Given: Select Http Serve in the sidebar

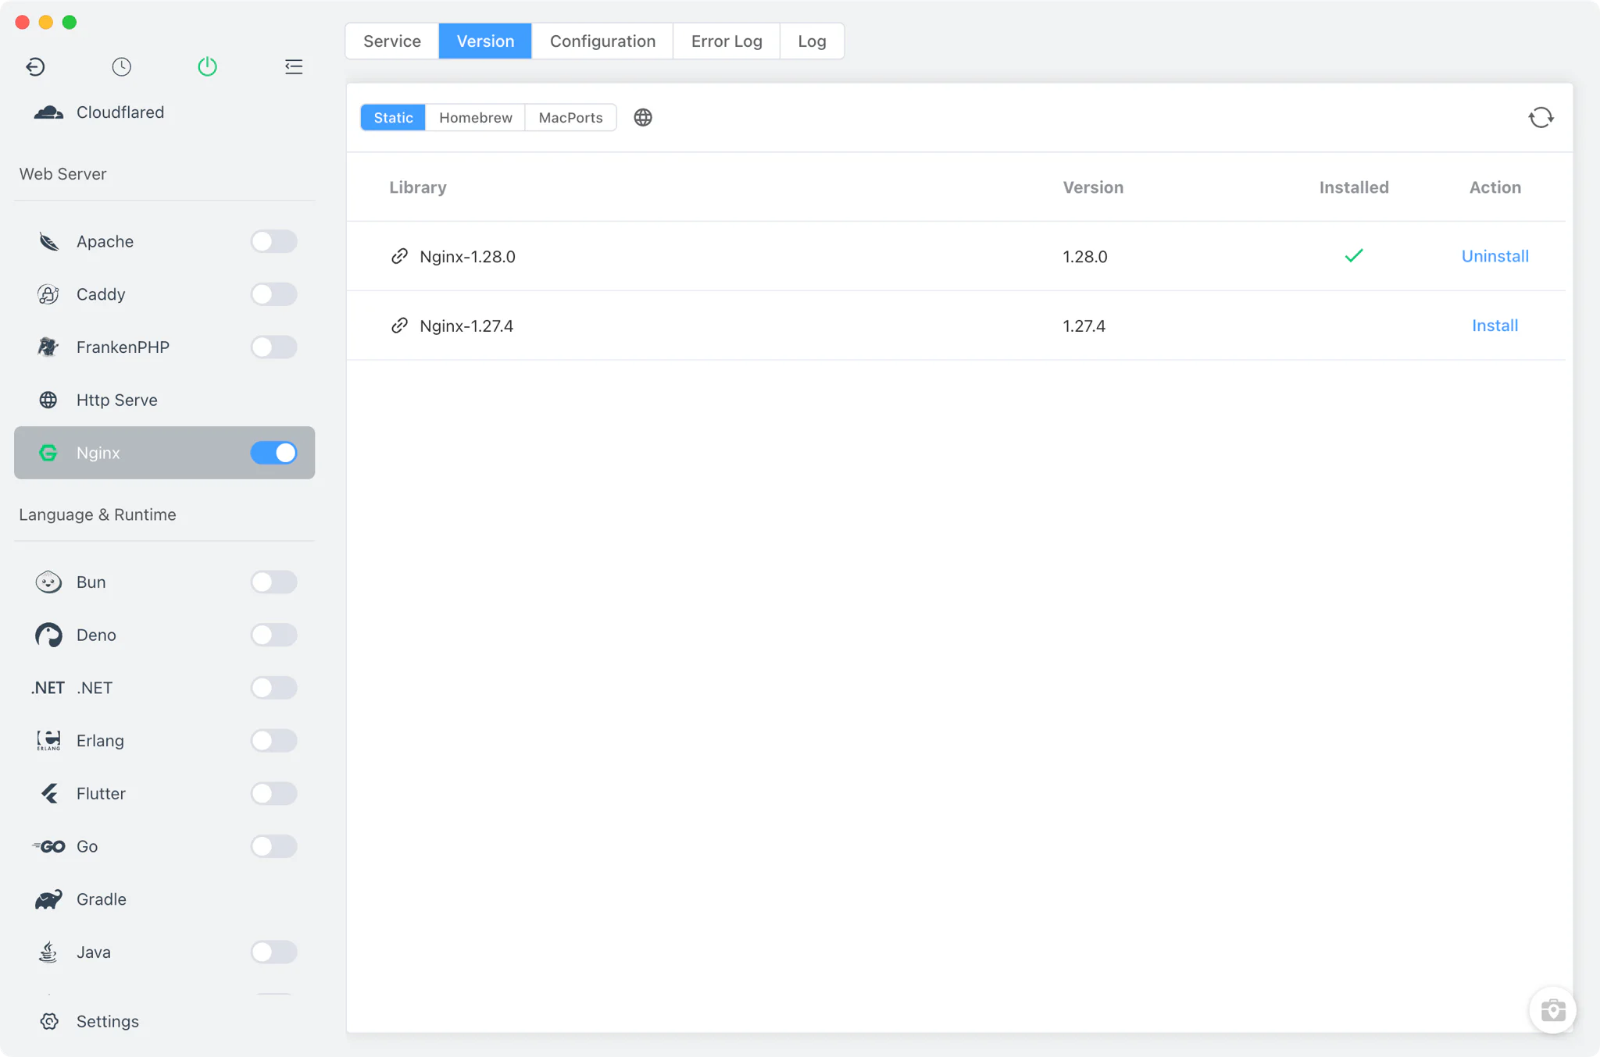Looking at the screenshot, I should pyautogui.click(x=164, y=400).
